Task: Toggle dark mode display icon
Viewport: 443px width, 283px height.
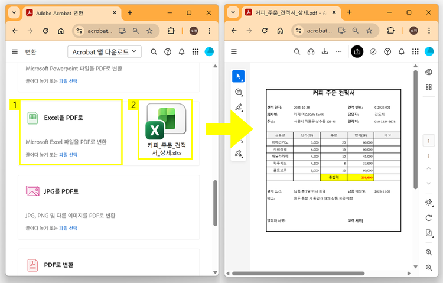Action: tap(429, 202)
